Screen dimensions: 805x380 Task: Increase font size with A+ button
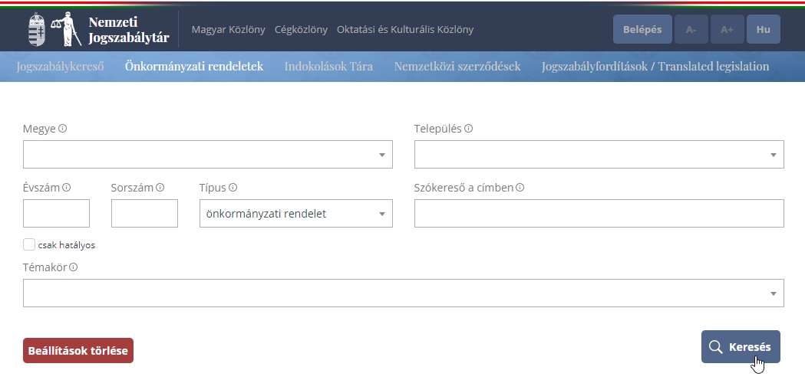(x=727, y=29)
